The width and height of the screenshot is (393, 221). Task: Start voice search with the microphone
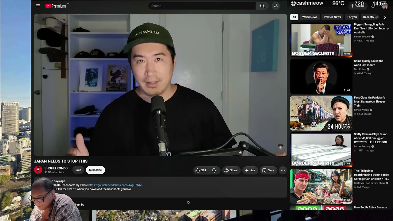coord(276,6)
